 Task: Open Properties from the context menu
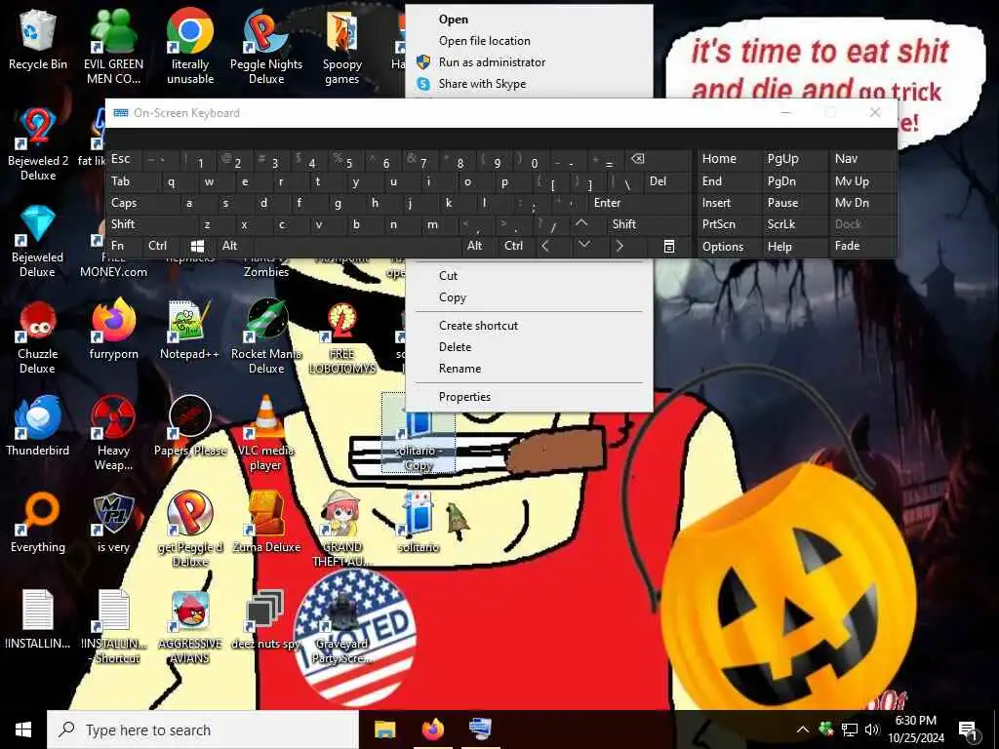pyautogui.click(x=529, y=397)
